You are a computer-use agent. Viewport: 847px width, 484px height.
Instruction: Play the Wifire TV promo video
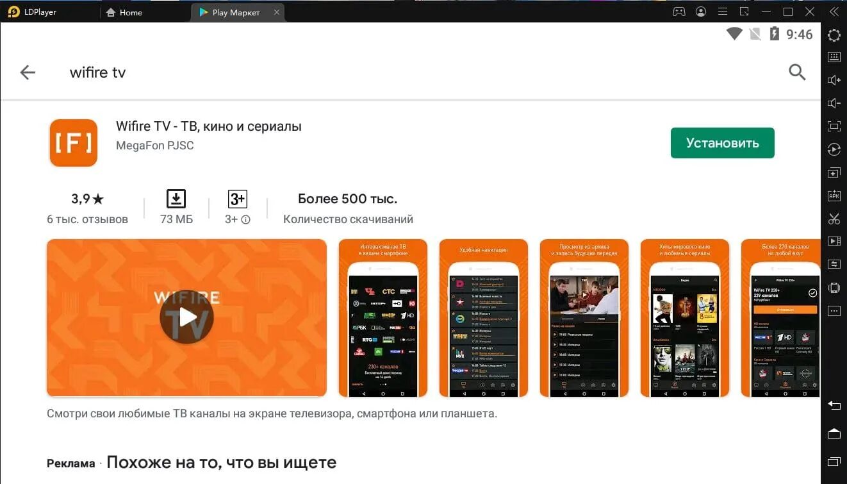(x=186, y=317)
